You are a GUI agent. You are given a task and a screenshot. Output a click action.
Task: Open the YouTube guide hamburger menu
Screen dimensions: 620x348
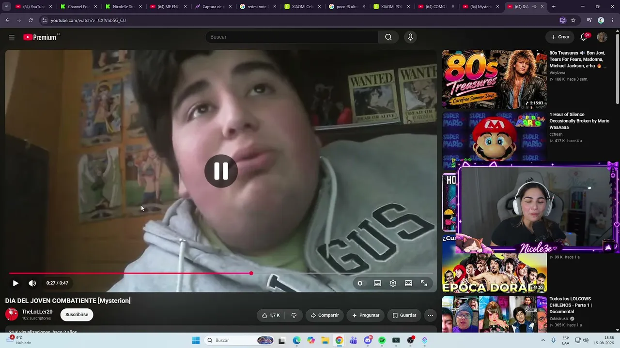(x=12, y=37)
